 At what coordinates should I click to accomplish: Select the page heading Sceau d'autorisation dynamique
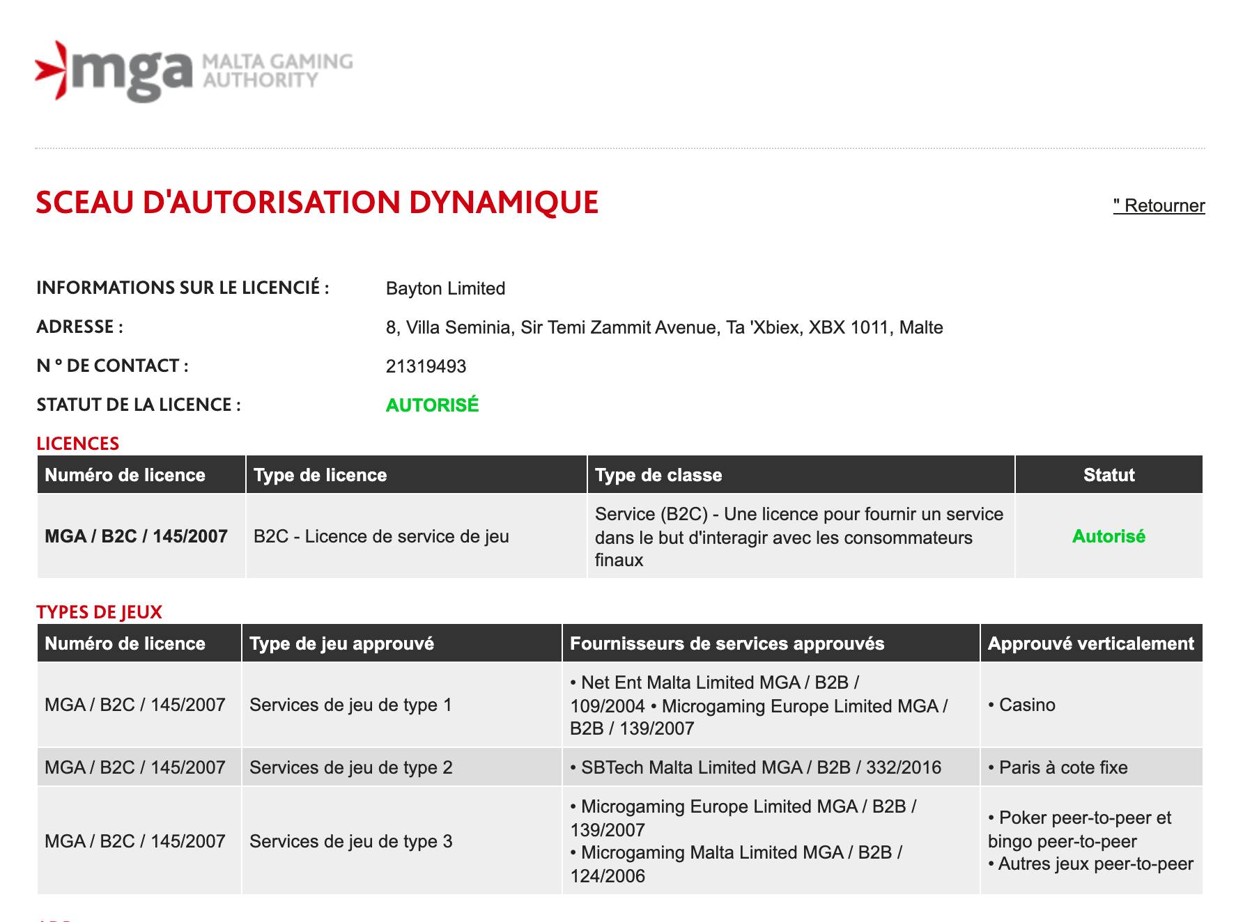[317, 203]
